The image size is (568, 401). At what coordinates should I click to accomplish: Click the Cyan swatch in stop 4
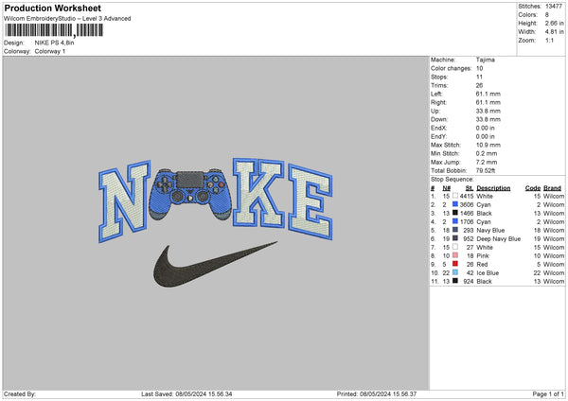coord(455,221)
